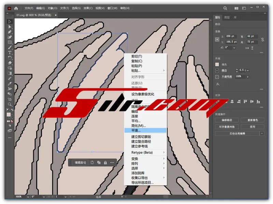Expand the opacity slider arrow

tap(248, 77)
